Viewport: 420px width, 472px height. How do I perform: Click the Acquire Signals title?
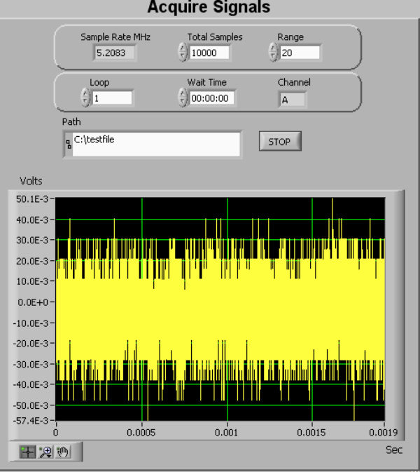[x=209, y=6]
